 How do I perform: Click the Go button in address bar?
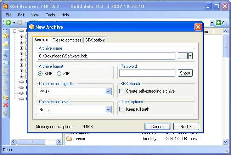[x=221, y=23]
